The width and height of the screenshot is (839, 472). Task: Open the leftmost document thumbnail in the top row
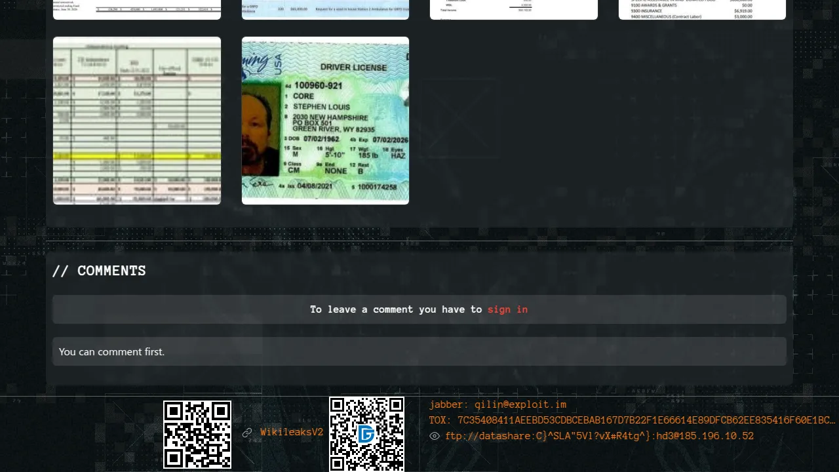click(x=137, y=9)
